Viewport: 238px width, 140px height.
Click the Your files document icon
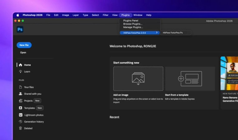point(21,87)
